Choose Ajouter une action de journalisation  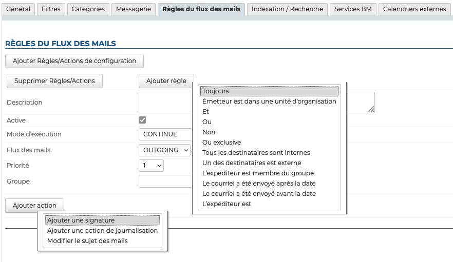pyautogui.click(x=102, y=231)
